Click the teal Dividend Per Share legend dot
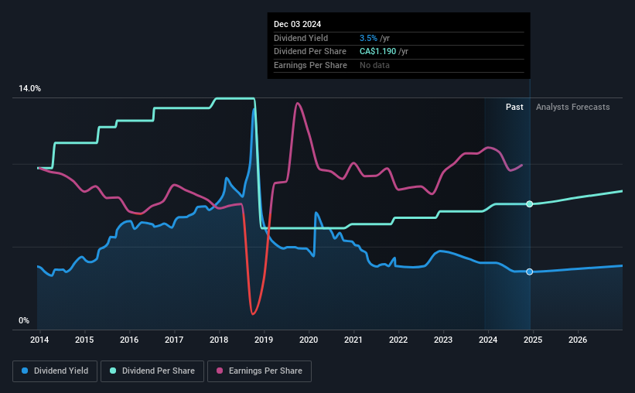This screenshot has height=393, width=635. (113, 371)
